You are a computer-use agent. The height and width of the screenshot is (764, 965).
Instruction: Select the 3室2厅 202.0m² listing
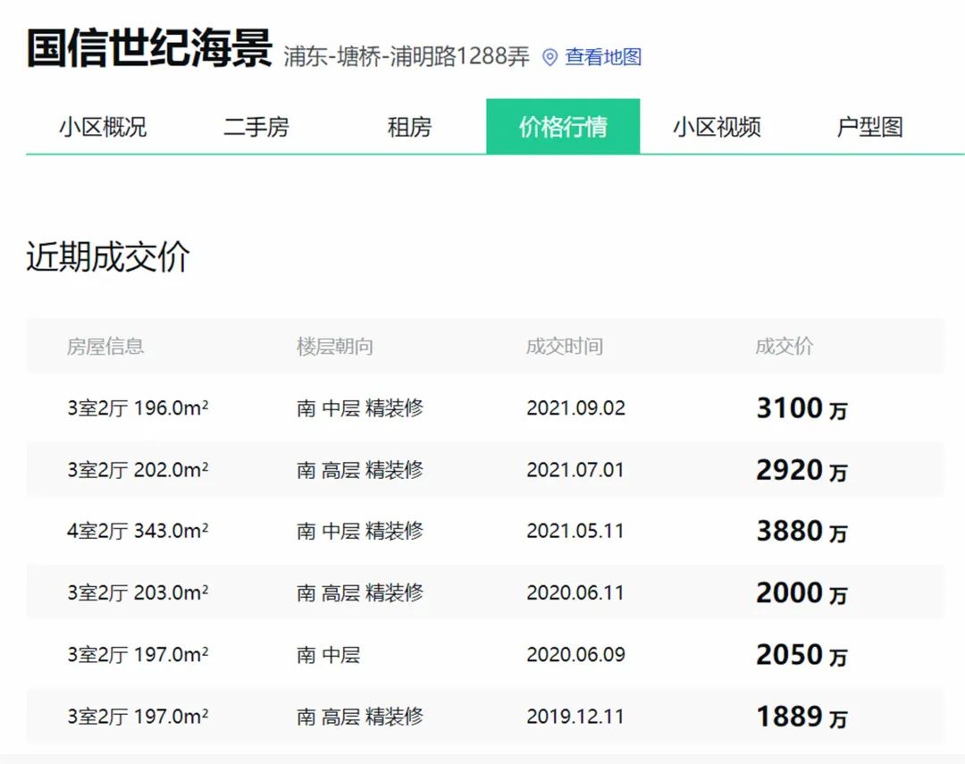[138, 470]
